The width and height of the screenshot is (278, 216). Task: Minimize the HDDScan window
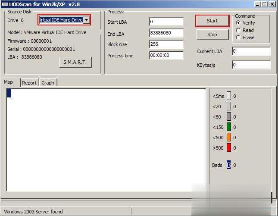point(257,4)
